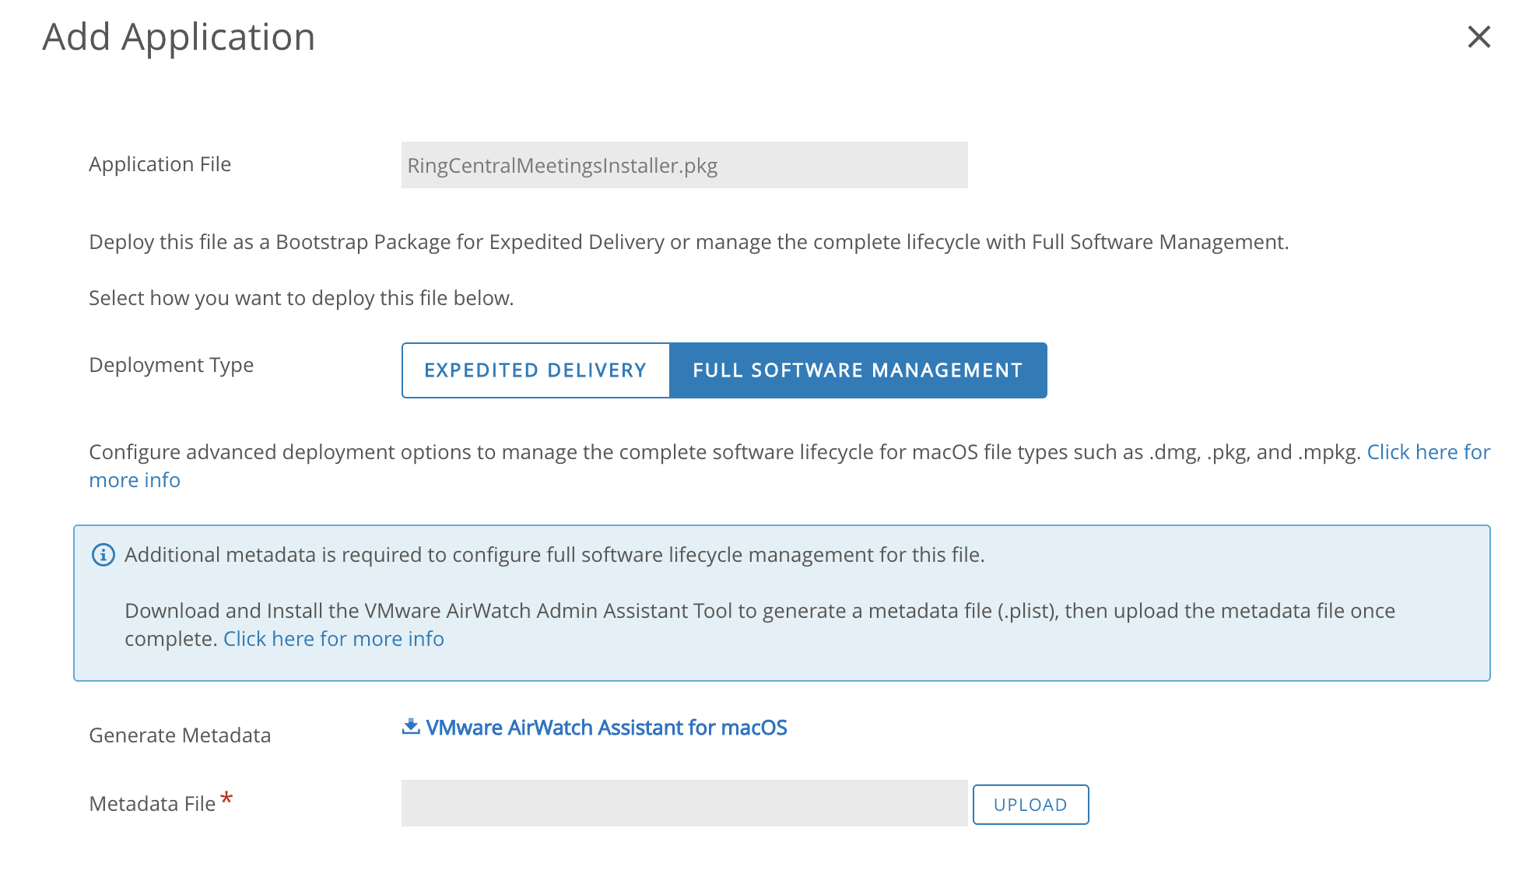Click the 'Metadata File' label text
This screenshot has width=1533, height=884.
pos(152,804)
